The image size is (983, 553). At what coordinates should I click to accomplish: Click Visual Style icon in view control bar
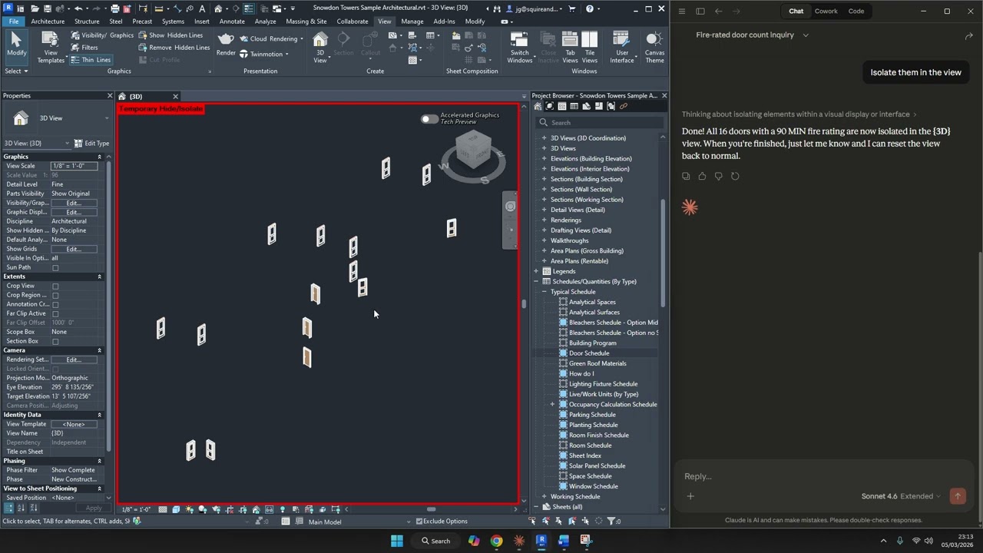pyautogui.click(x=176, y=509)
